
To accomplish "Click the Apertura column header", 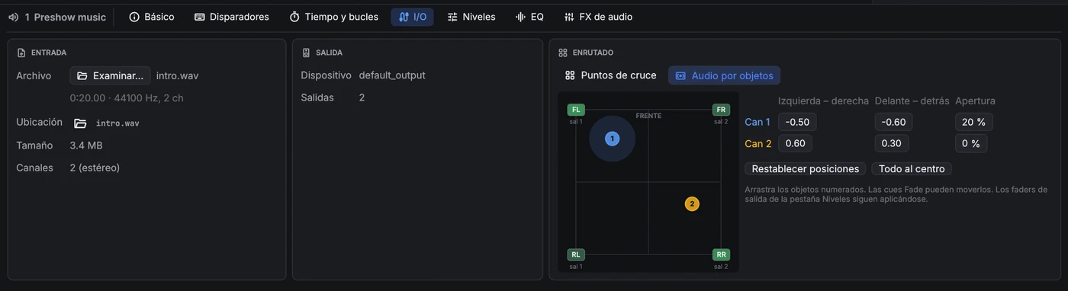I will (x=975, y=101).
